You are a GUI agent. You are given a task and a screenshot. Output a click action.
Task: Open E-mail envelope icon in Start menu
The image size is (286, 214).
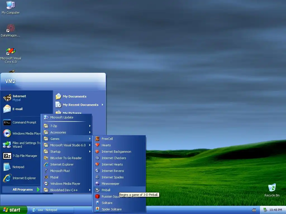[7, 109]
